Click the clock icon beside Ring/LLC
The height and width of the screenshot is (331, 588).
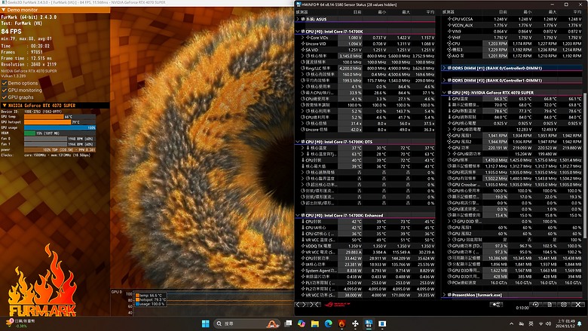tap(303, 68)
